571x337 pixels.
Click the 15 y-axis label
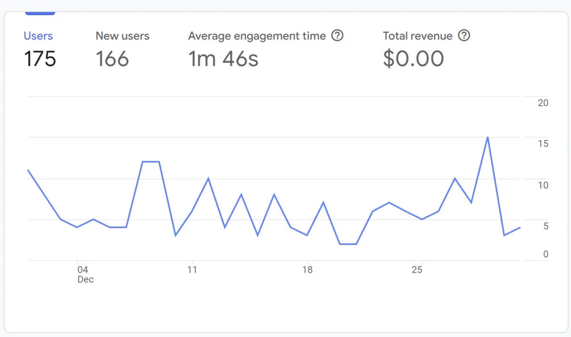click(x=543, y=144)
